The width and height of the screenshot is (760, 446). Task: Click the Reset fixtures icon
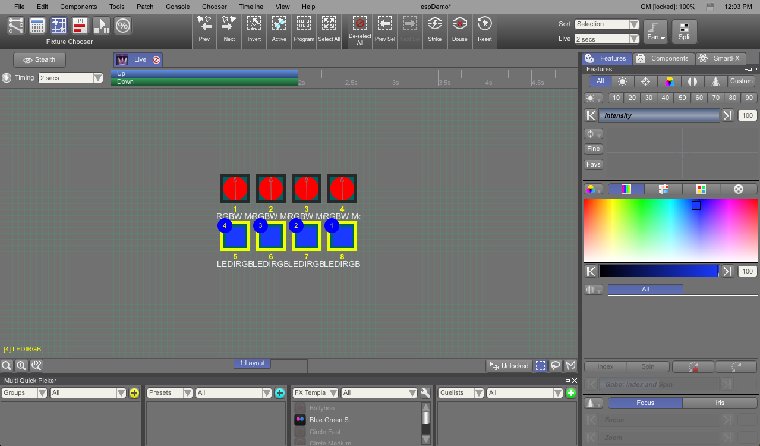click(485, 24)
